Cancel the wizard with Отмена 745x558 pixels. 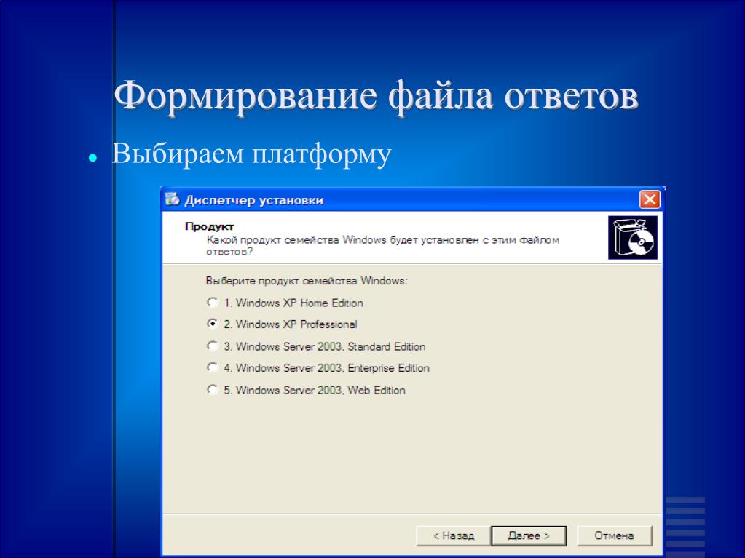[614, 535]
